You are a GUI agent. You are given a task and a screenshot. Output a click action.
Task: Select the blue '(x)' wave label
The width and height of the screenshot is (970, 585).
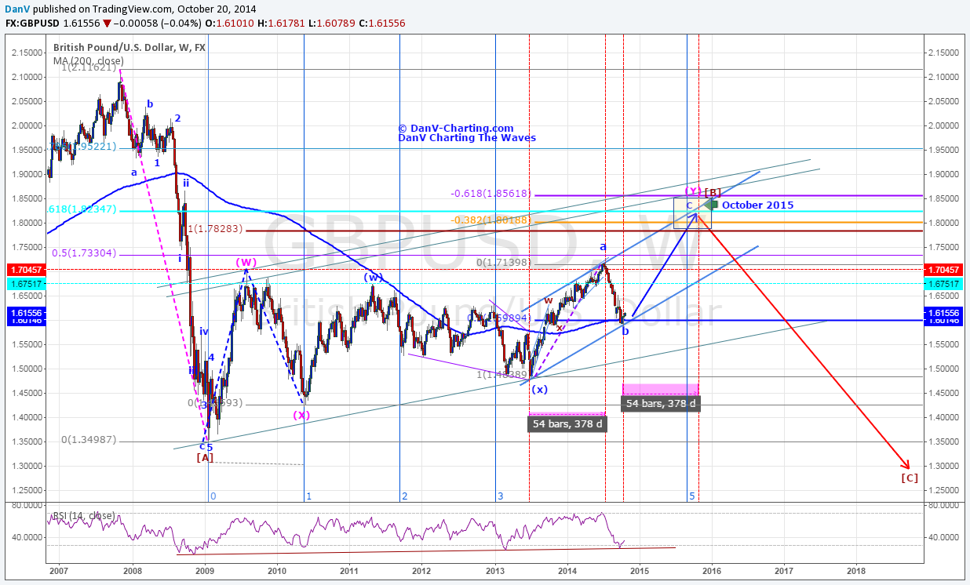coord(539,389)
